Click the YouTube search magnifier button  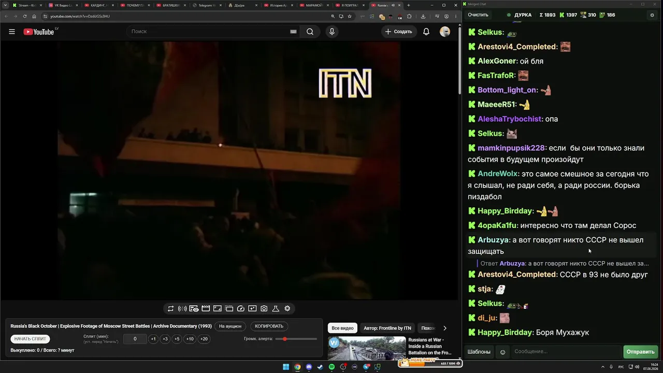(310, 32)
